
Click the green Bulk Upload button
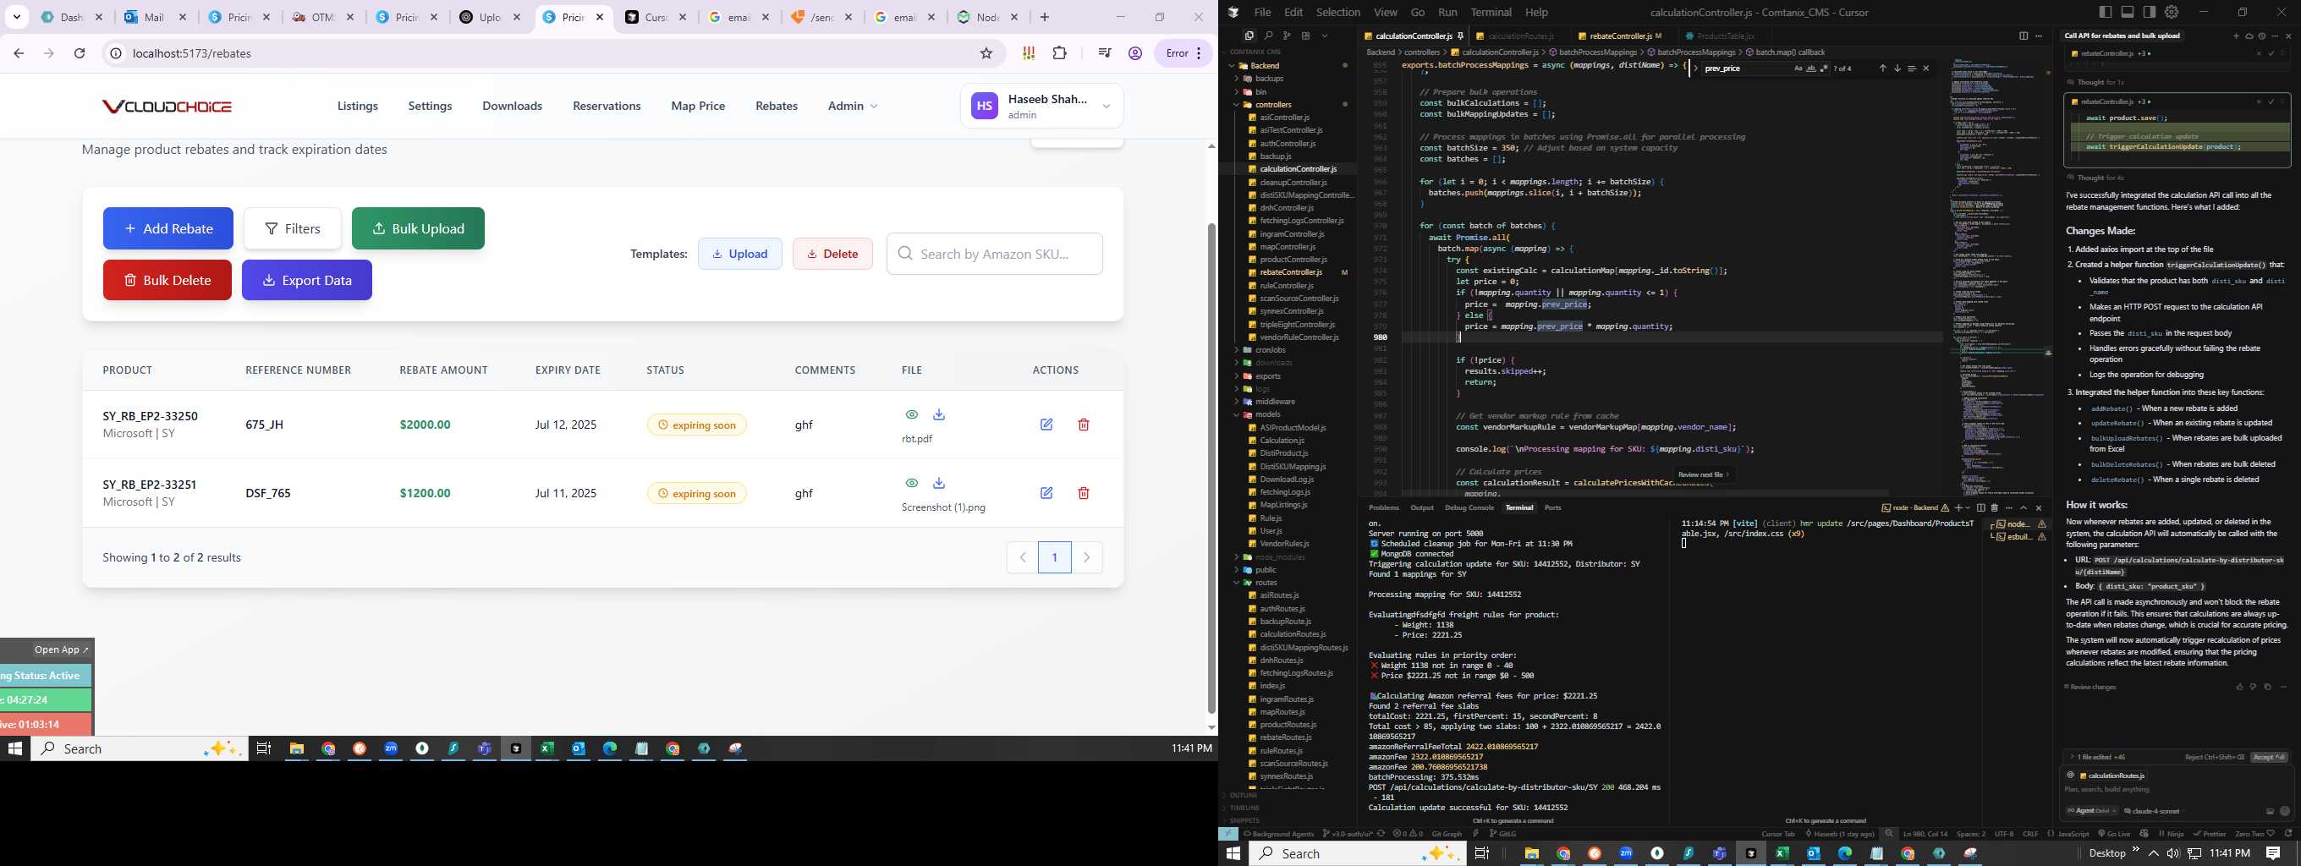[418, 228]
